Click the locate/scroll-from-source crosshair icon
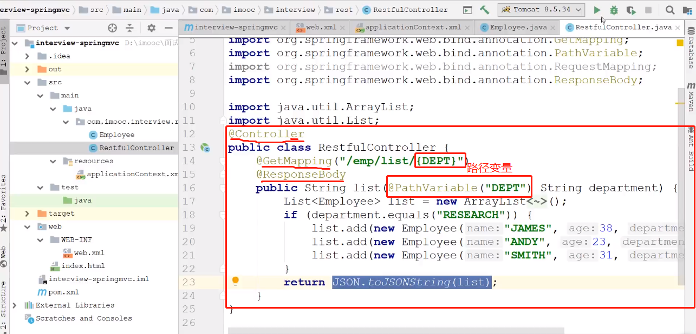This screenshot has height=334, width=696. coord(113,28)
